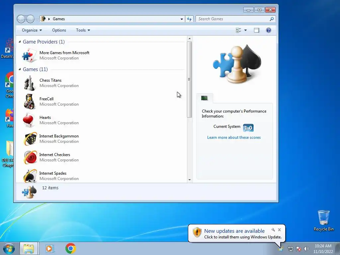Open Windows Explorer from the taskbar

click(x=29, y=248)
